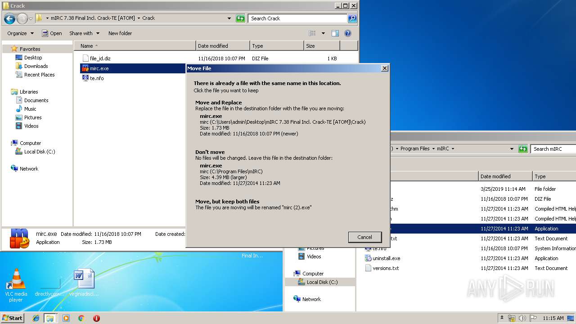Click the volume tray icon

tap(522, 318)
